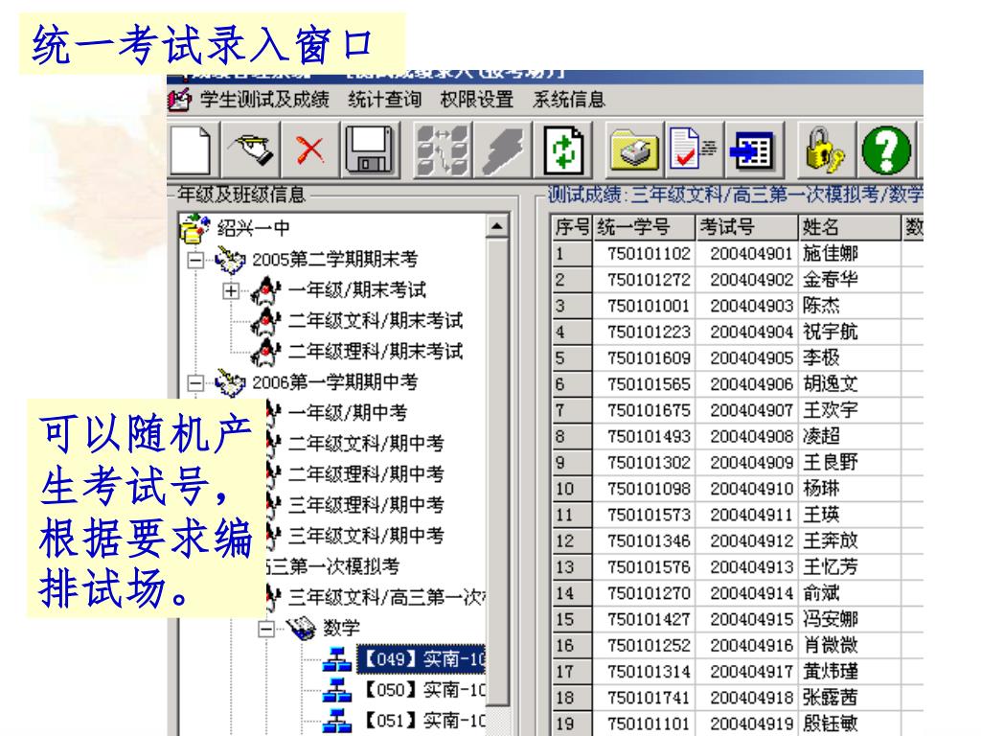This screenshot has width=981, height=736.
Task: Click the 数学 subject book icon
Action: click(x=302, y=628)
